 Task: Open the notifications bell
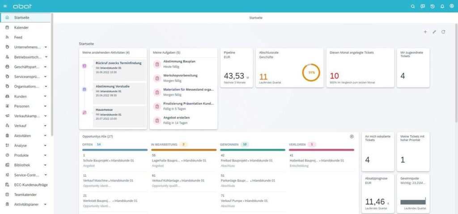(442, 6)
